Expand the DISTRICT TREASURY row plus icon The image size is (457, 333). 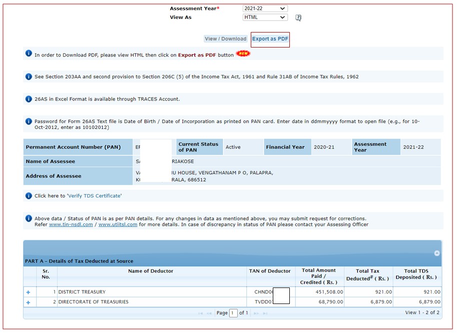tap(28, 292)
